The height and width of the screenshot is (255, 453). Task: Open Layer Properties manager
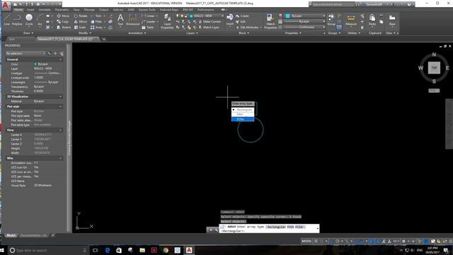[x=167, y=21]
